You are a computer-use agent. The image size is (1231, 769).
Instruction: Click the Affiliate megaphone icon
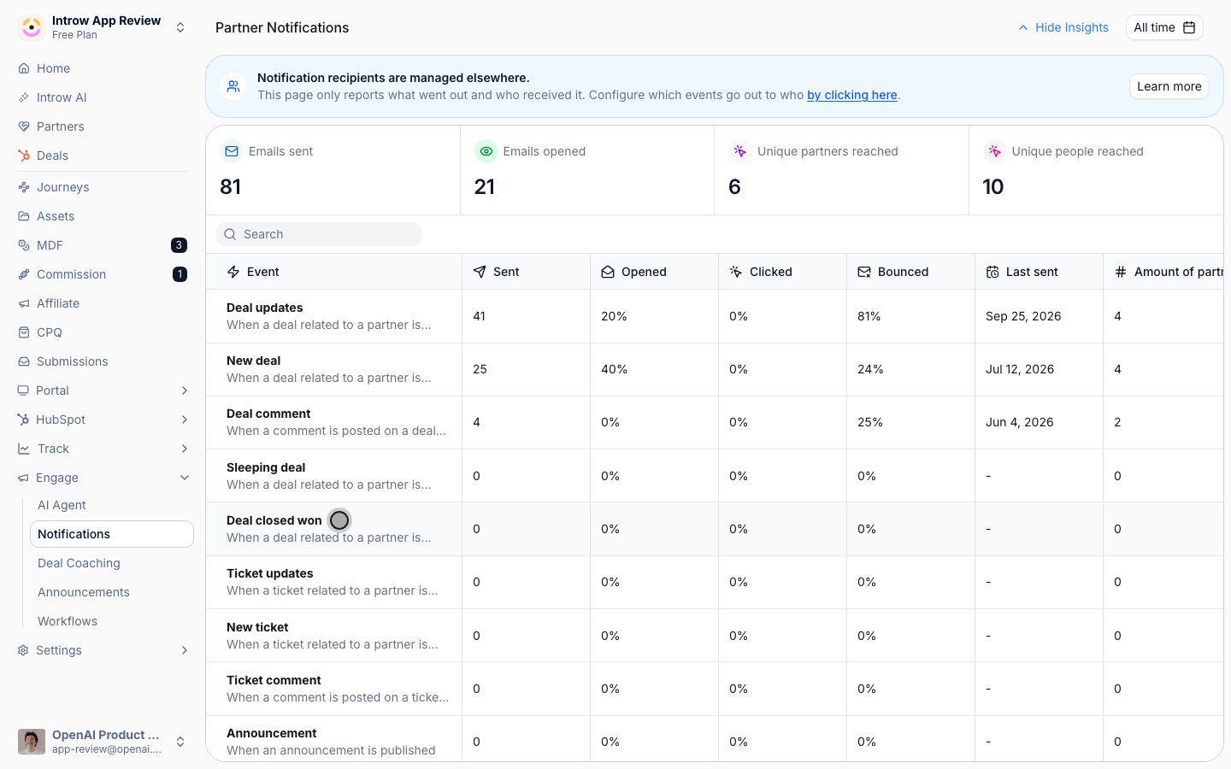[24, 303]
